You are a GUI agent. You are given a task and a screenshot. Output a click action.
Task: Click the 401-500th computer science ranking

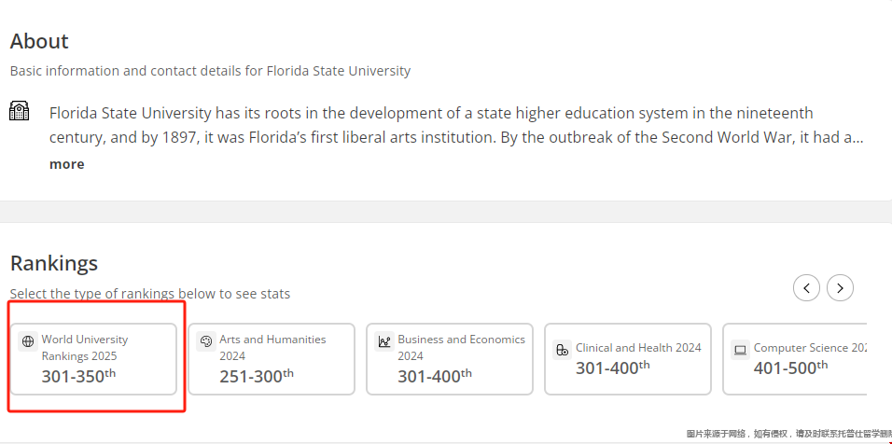[790, 368]
